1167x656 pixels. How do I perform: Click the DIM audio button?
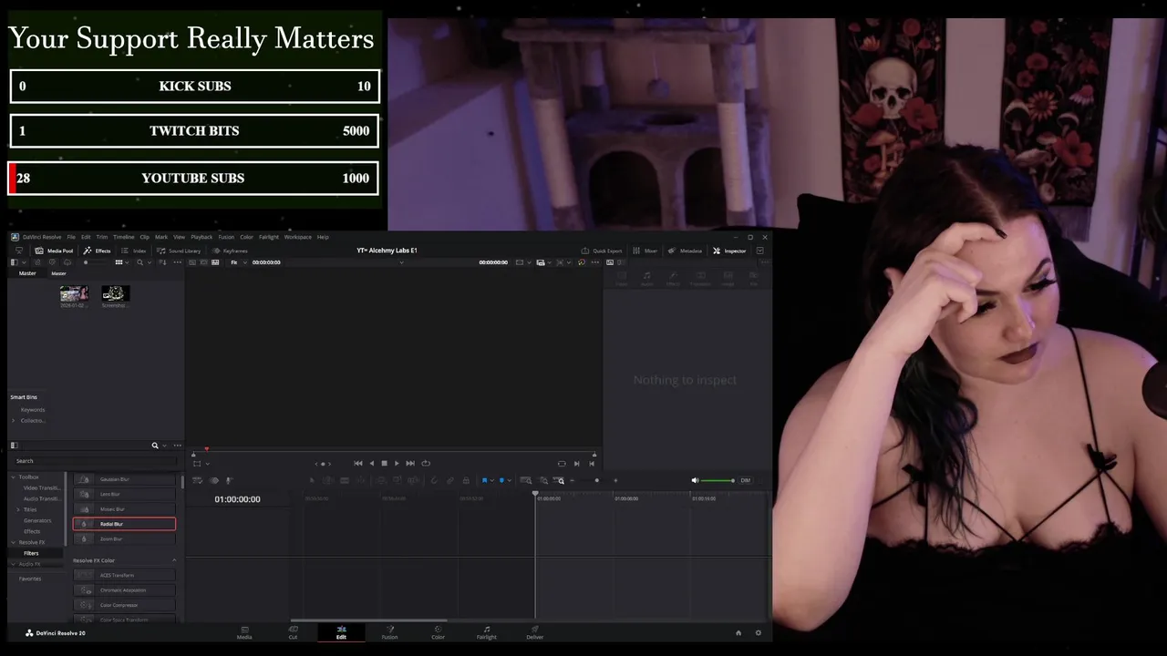point(745,480)
